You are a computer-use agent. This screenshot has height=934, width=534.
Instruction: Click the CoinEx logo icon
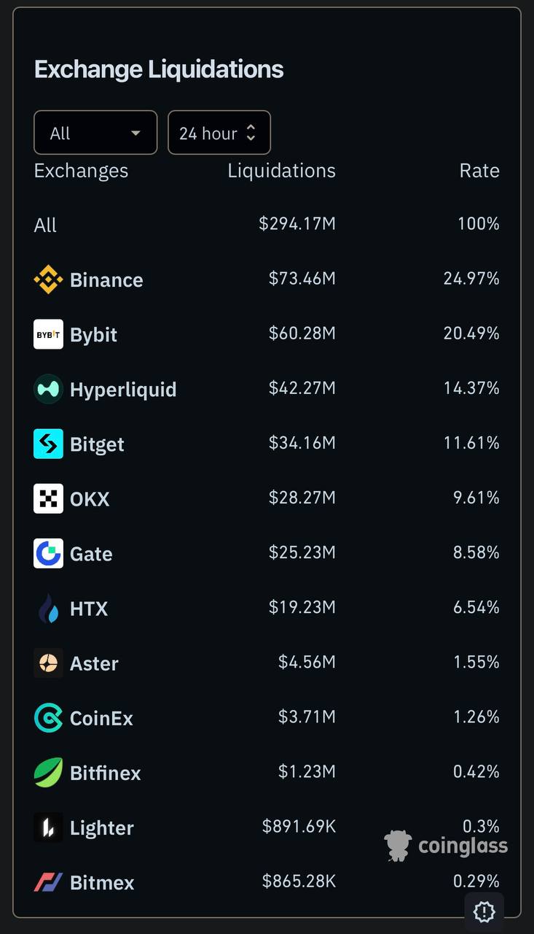pos(48,717)
